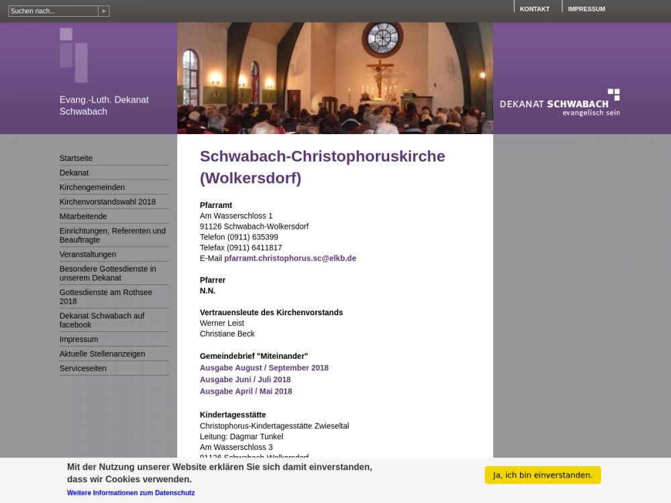
Task: Open the Veranstaltungen sidebar item
Action: (x=87, y=254)
